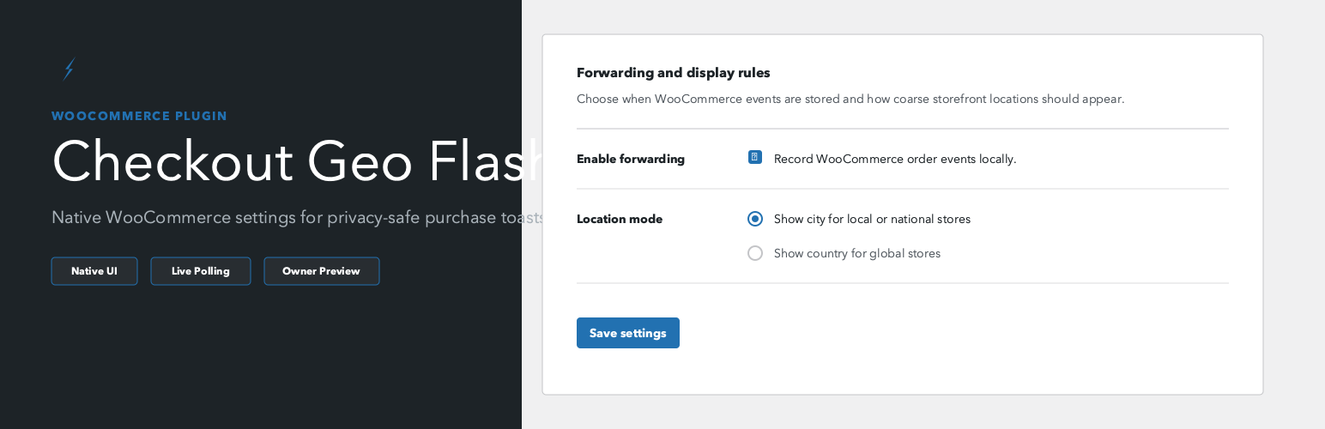Click the empty area right of Save settings
The width and height of the screenshot is (1325, 429).
point(944,333)
